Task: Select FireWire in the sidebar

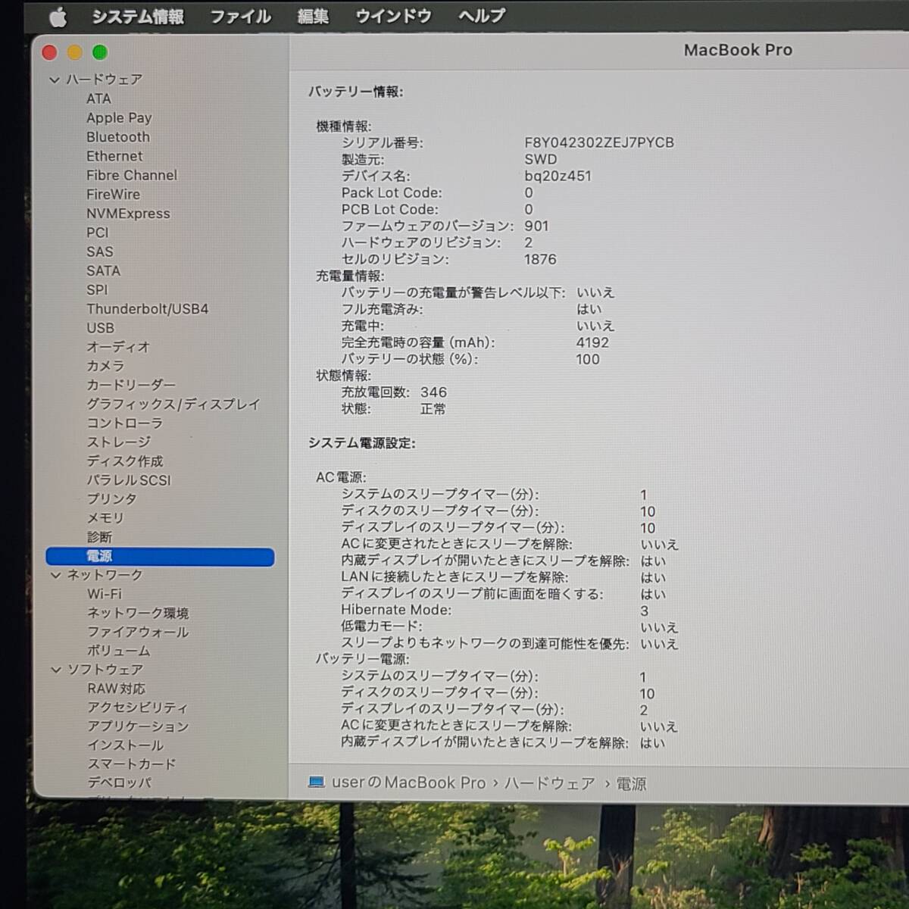Action: (x=113, y=194)
